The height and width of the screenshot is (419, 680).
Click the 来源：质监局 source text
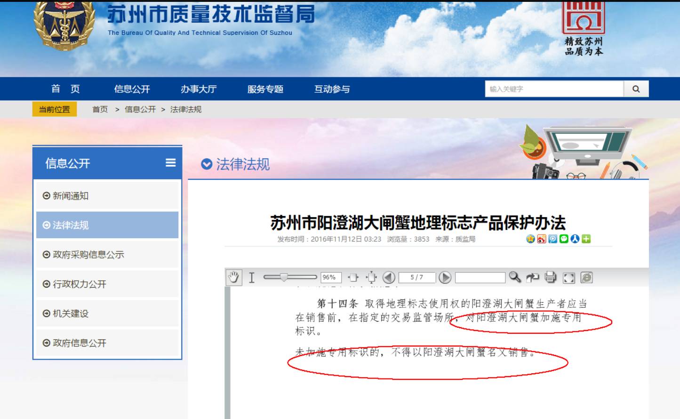click(455, 239)
